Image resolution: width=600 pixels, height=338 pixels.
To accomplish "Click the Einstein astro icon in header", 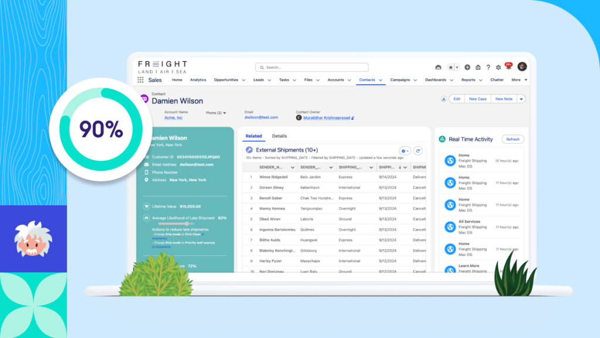I will [x=438, y=67].
